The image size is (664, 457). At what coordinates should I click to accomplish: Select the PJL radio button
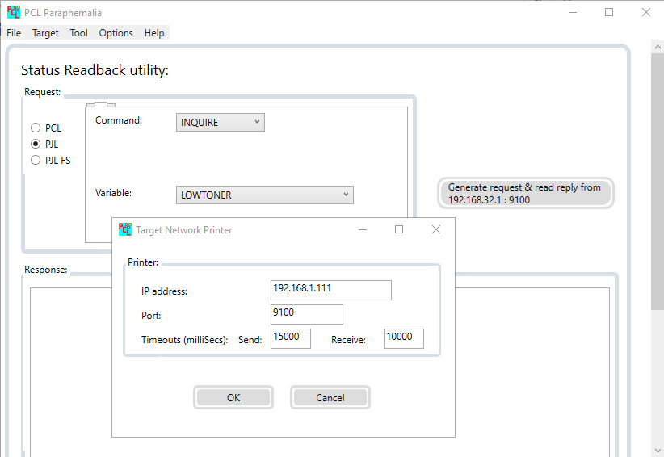[36, 144]
